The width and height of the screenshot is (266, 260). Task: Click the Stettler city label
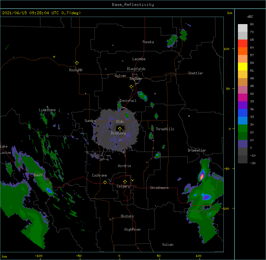pyautogui.click(x=196, y=73)
